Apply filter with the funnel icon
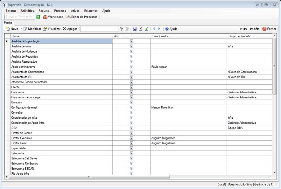This screenshot has width=281, height=189. [x=122, y=29]
